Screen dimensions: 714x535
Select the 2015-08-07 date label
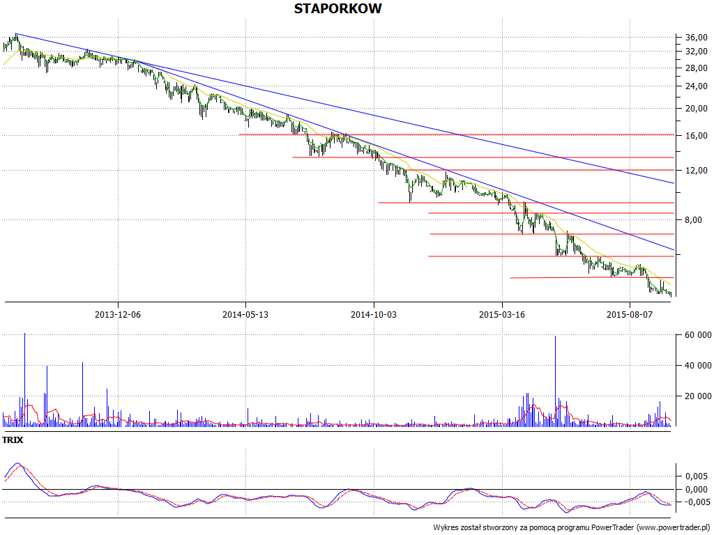tap(630, 314)
